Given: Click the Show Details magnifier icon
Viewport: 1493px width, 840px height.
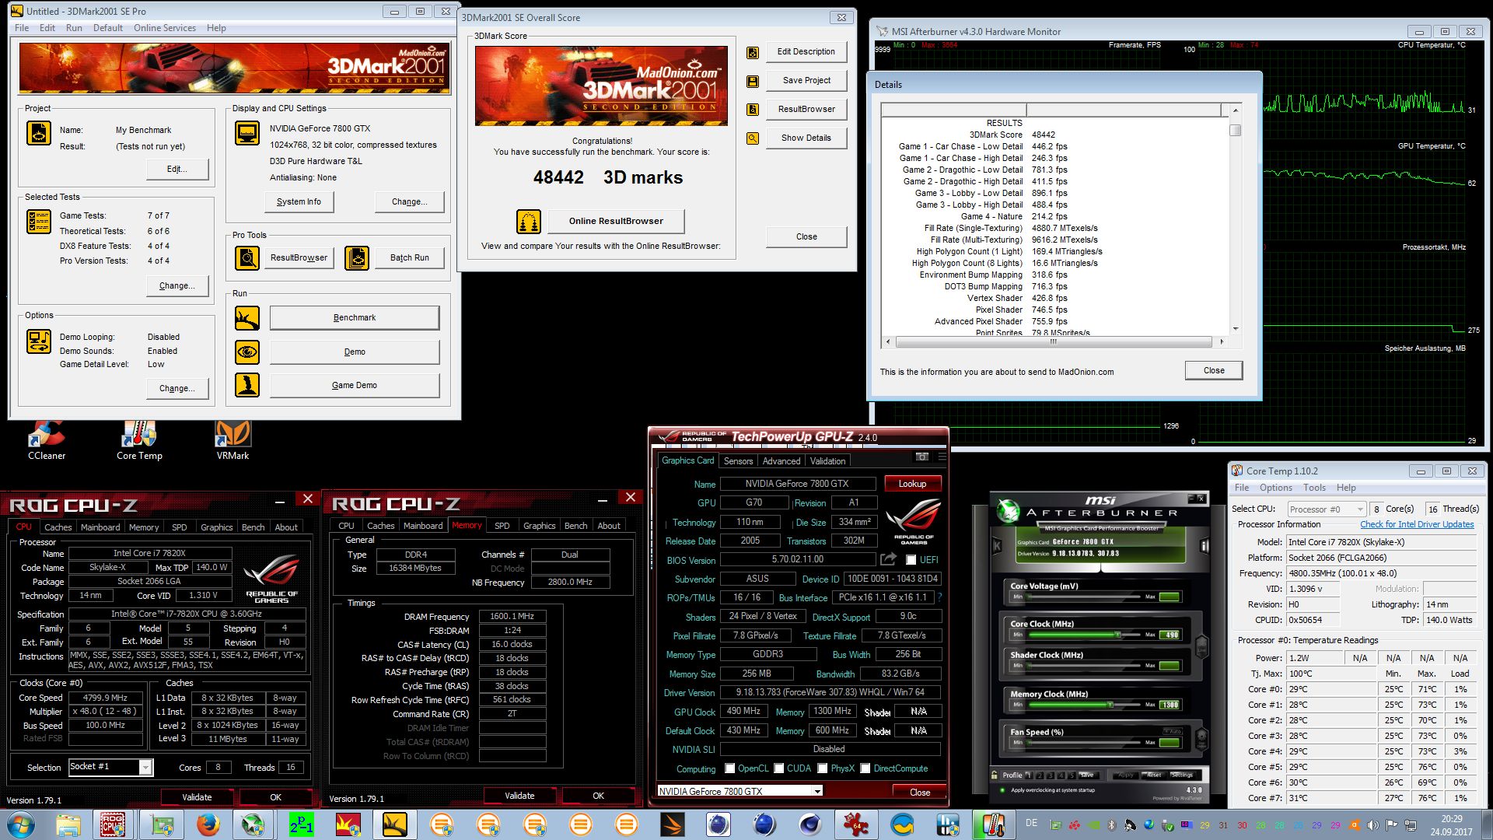Looking at the screenshot, I should click(x=753, y=138).
